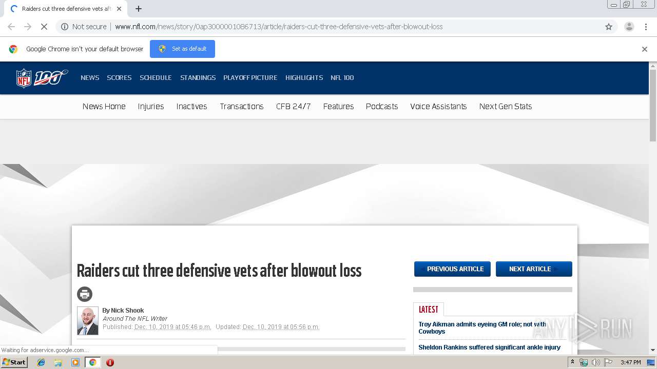The image size is (657, 369).
Task: Open Action Center flag icon
Action: pos(608,362)
